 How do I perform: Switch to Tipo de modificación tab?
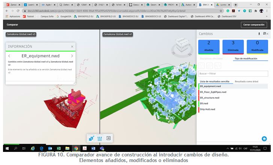point(246,59)
